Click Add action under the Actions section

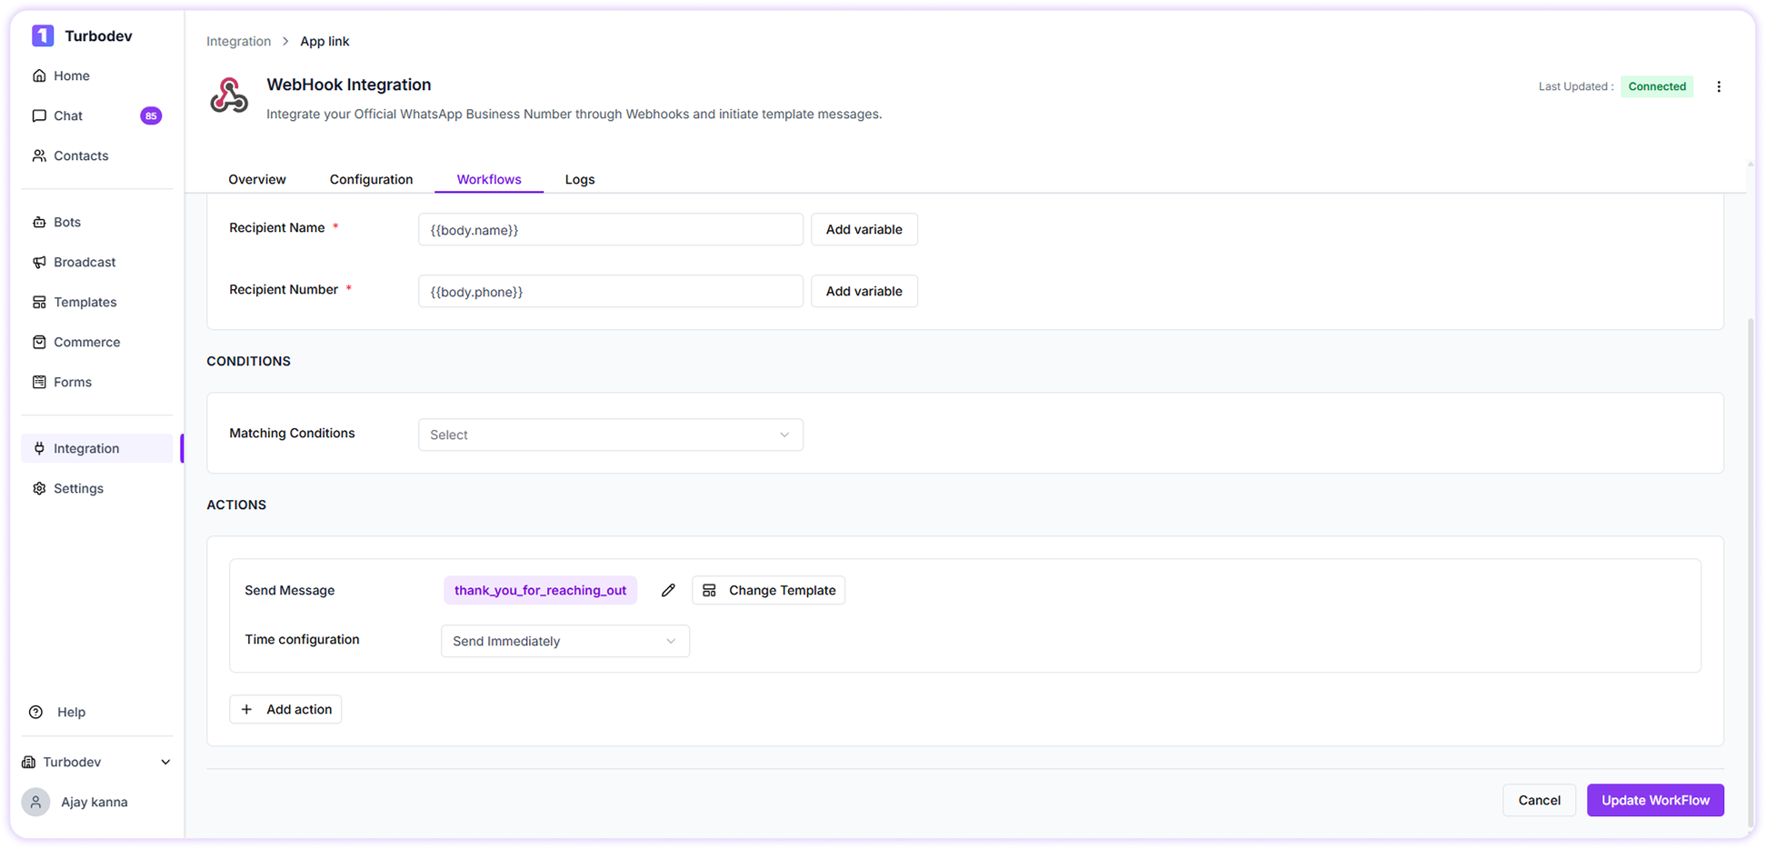(x=285, y=709)
